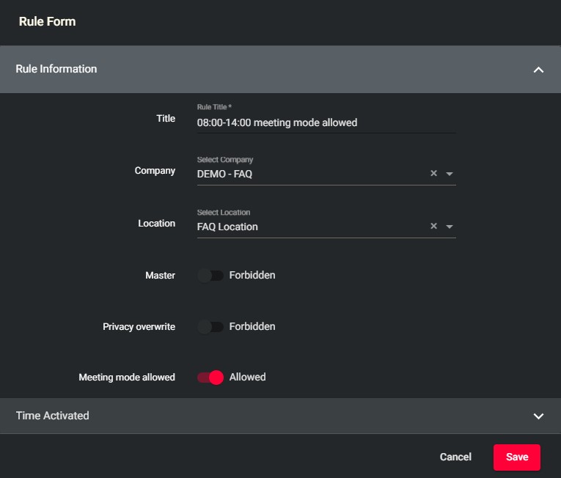Click the 'Forbidden' text beside the Master toggle
561x478 pixels.
point(252,276)
